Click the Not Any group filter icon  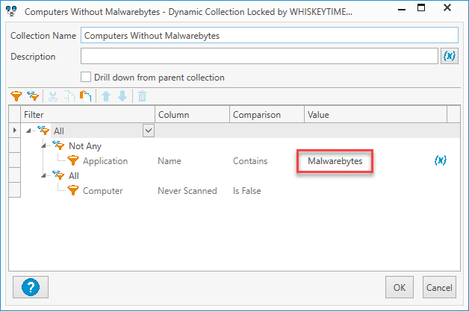pyautogui.click(x=58, y=145)
